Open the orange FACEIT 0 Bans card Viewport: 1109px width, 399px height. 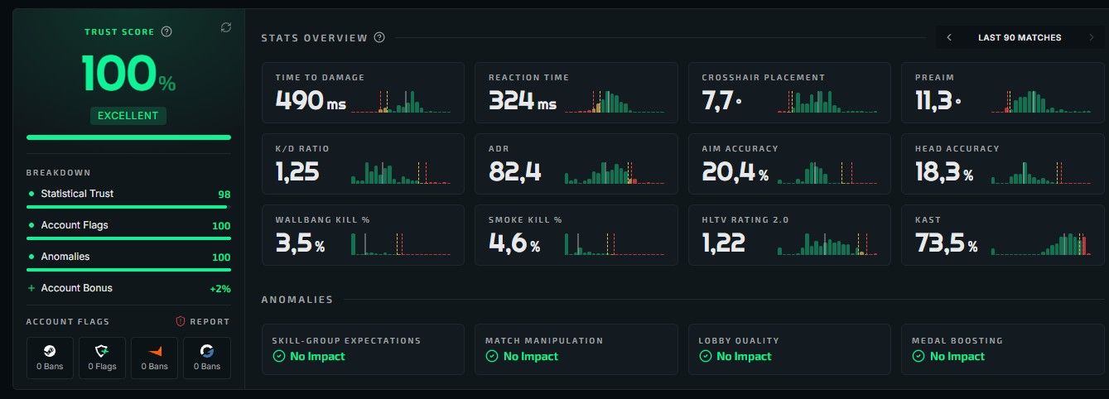coord(154,358)
